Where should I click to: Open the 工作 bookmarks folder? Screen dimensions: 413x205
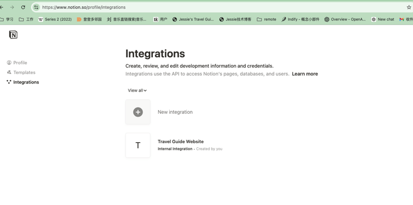click(x=26, y=19)
